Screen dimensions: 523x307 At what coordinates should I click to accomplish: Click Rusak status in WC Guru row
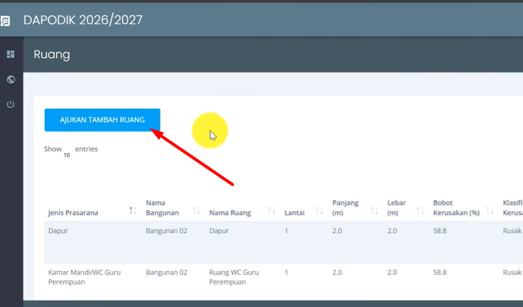[512, 272]
